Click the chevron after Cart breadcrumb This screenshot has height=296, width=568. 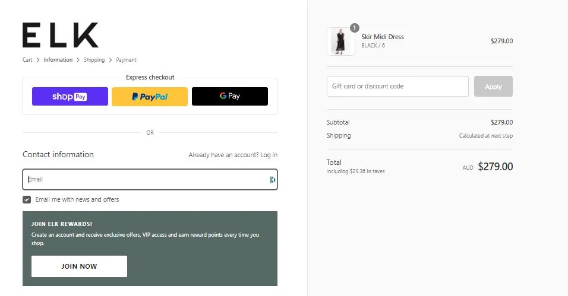(x=38, y=60)
